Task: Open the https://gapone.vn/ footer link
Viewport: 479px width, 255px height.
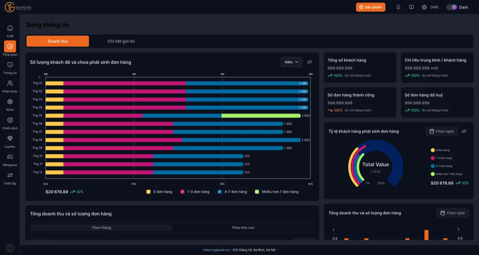Action: click(x=216, y=250)
